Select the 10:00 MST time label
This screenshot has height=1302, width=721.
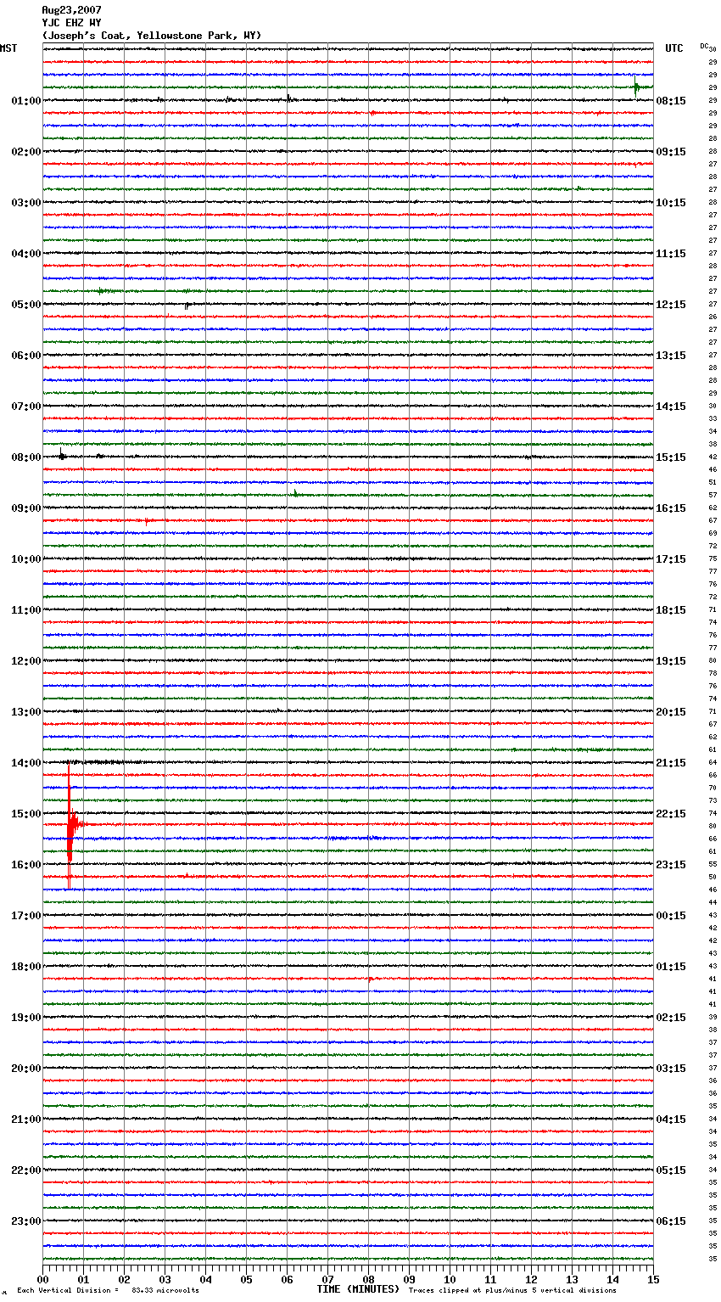[x=26, y=559]
